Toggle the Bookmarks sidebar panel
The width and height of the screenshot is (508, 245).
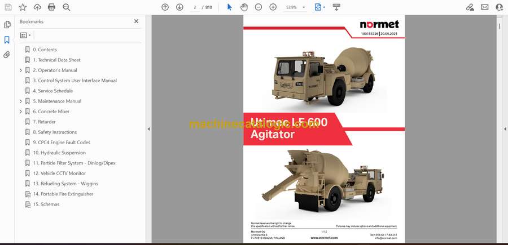[7, 40]
